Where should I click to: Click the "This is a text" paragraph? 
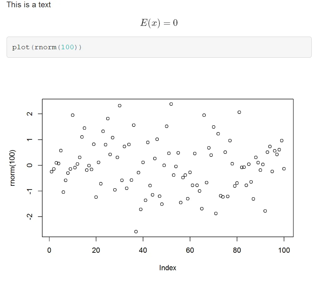(x=29, y=5)
